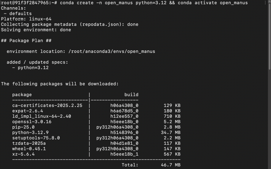Click the package name setuptools-75.8.0
This screenshot has width=271, height=169.
(x=36, y=138)
